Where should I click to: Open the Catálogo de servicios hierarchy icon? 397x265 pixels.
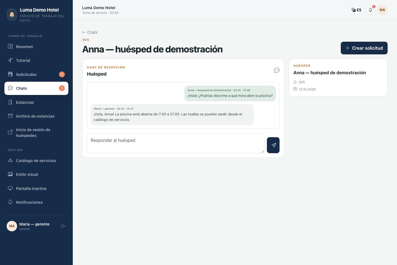[x=10, y=160]
